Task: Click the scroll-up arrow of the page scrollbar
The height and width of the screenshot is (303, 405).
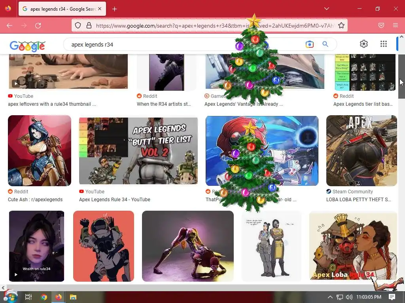Action: click(402, 37)
